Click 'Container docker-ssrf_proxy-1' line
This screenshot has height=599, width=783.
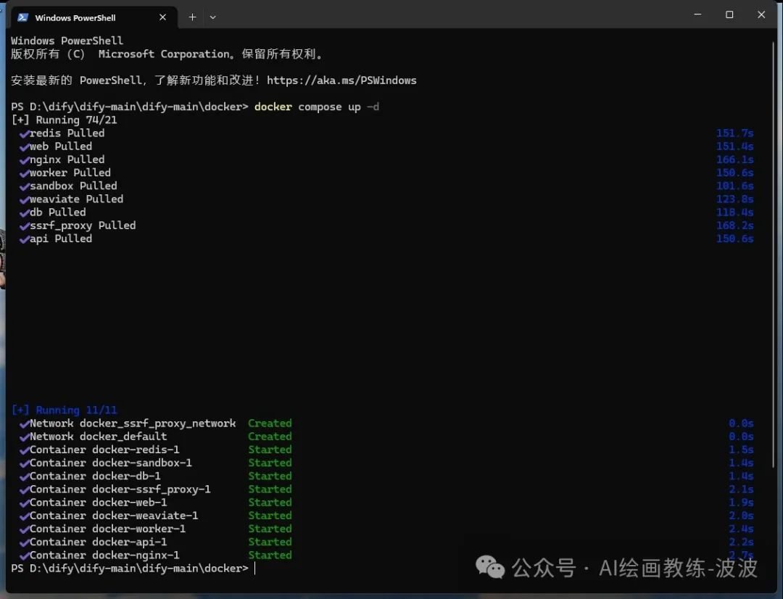click(x=115, y=489)
